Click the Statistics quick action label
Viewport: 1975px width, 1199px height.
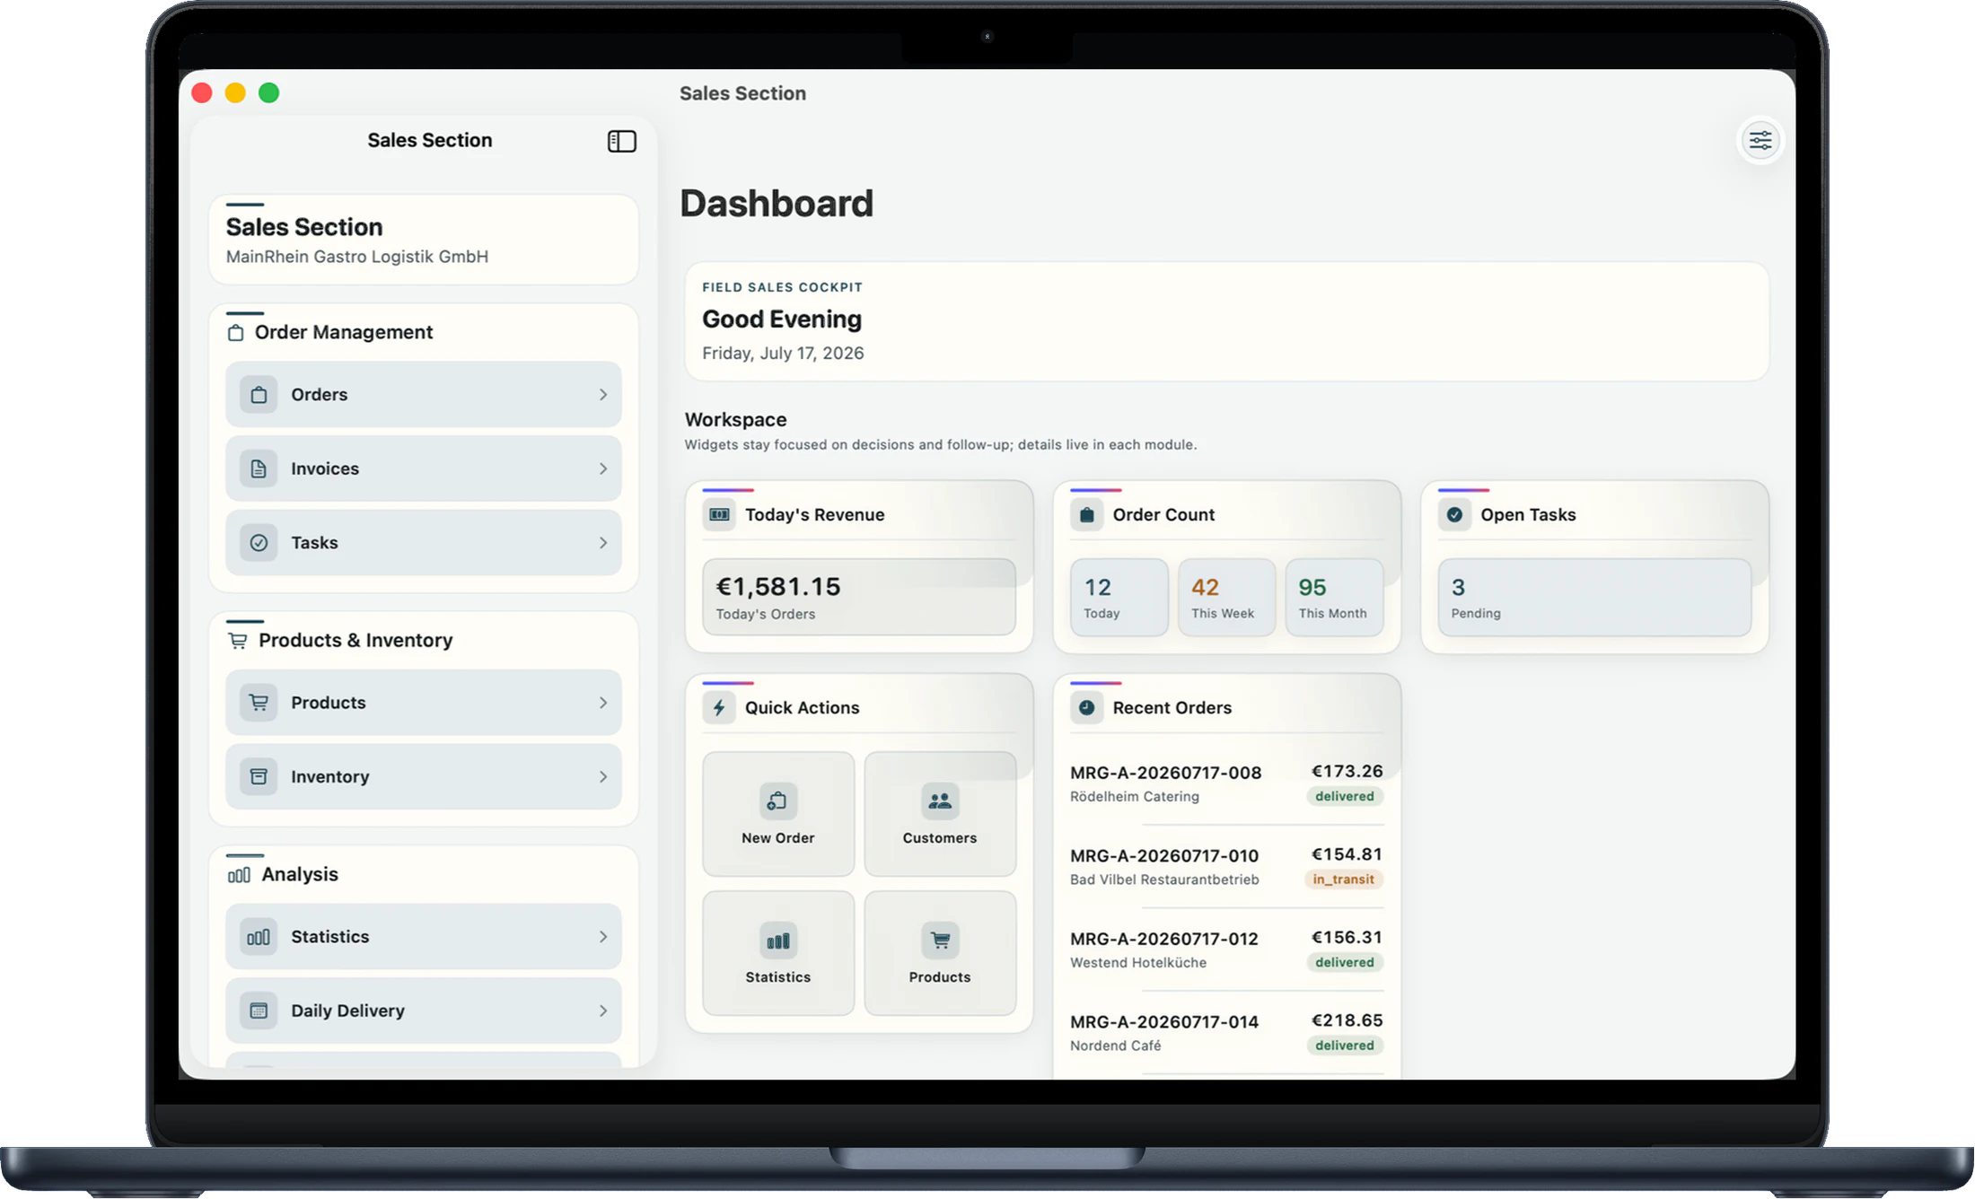tap(777, 977)
